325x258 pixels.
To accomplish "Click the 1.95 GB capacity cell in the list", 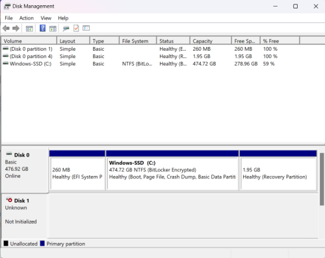I will point(201,56).
